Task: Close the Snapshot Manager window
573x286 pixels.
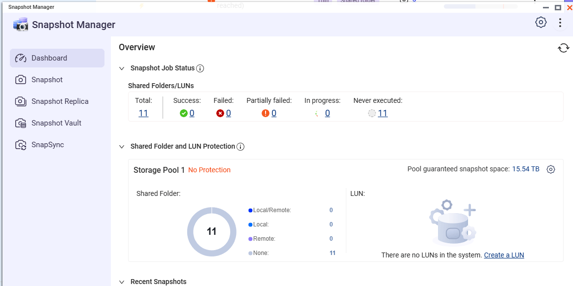Action: 569,8
